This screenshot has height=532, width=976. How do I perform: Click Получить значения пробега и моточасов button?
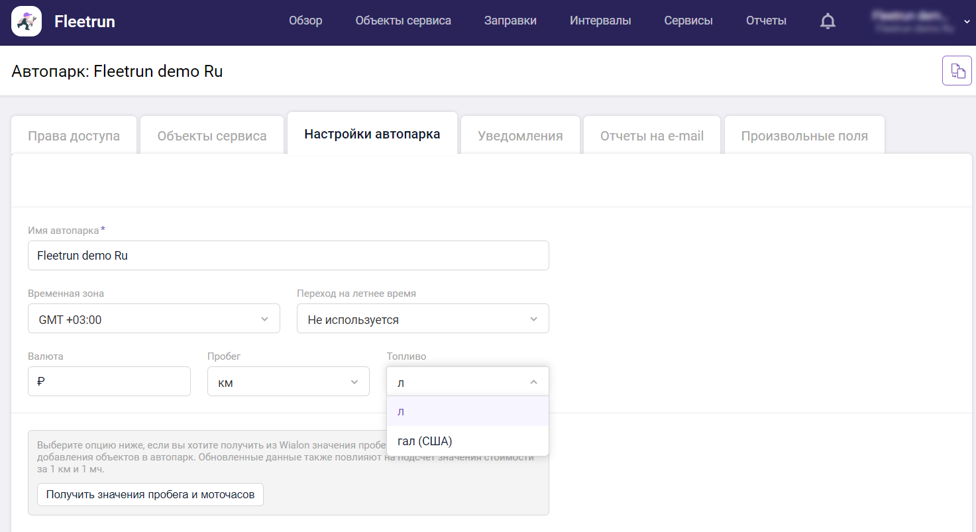150,494
